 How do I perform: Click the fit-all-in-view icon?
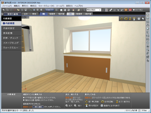[138, 19]
